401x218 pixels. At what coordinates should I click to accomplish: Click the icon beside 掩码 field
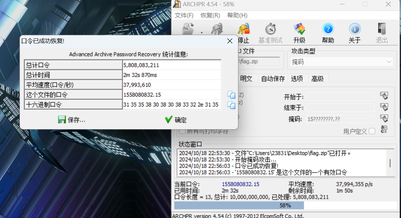pos(384,118)
